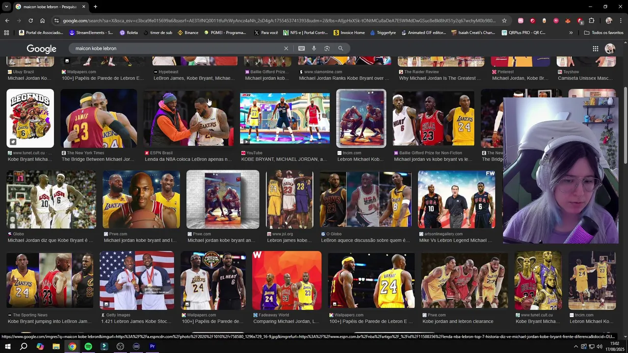
Task: Open the Animated GIF editor bookmark
Action: point(423,33)
